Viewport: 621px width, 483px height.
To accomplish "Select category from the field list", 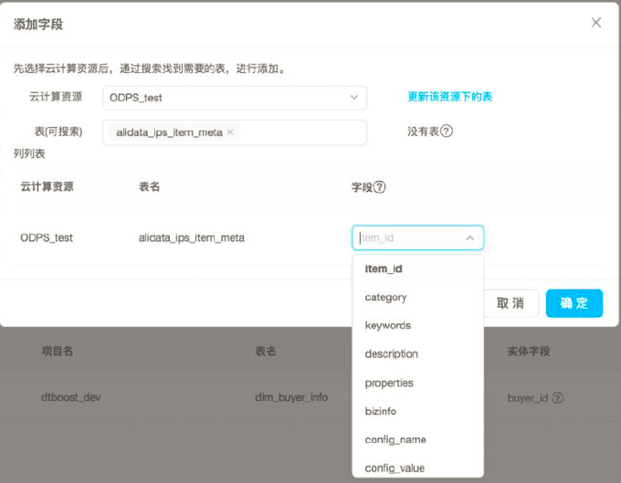I will click(x=417, y=298).
